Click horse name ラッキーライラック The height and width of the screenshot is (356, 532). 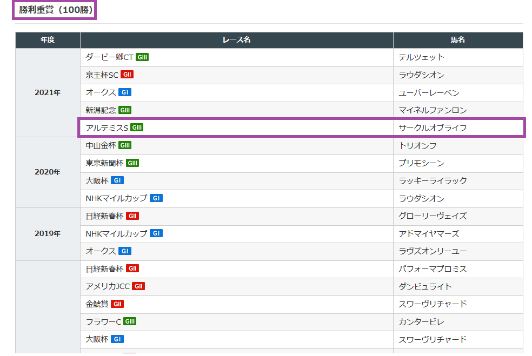433,181
